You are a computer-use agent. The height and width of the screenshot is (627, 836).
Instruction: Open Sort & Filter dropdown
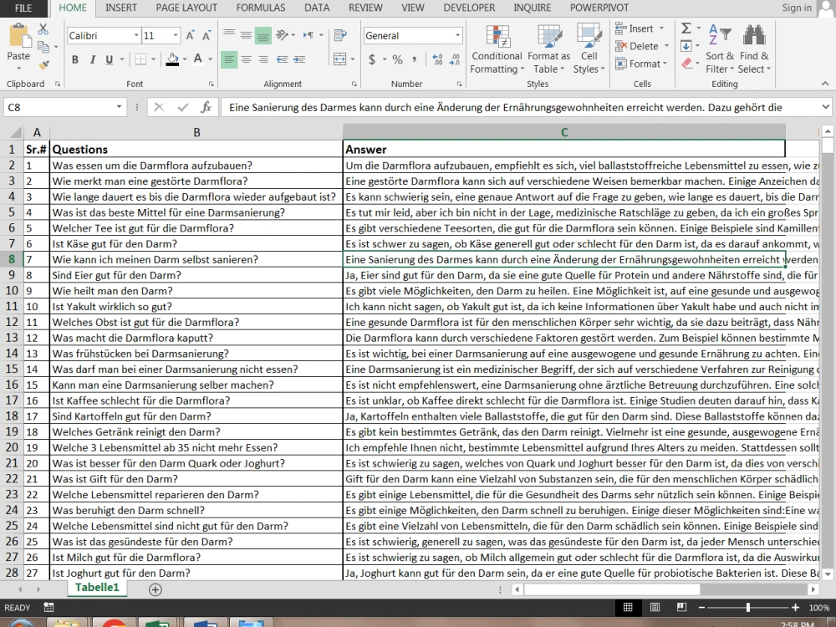click(720, 50)
